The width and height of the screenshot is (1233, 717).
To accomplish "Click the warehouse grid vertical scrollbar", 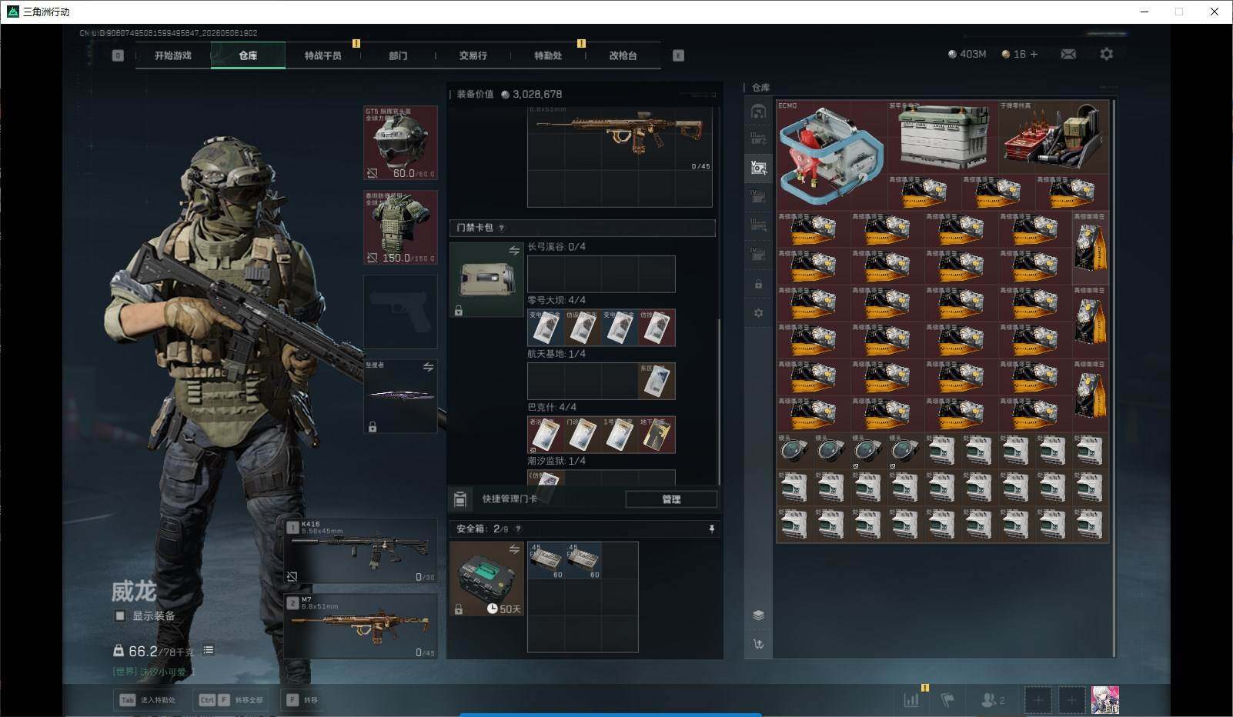I will click(x=1113, y=377).
